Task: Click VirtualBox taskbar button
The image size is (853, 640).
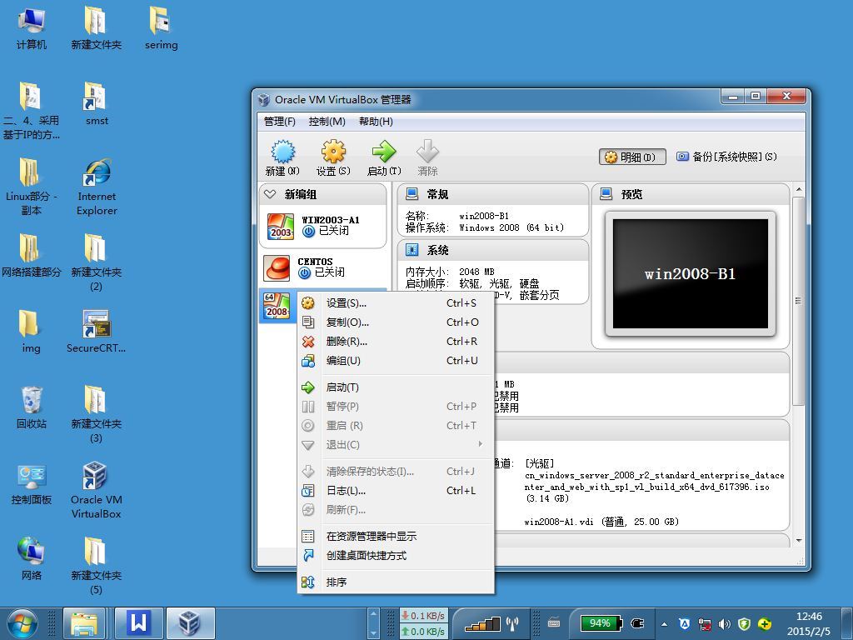Action: (190, 623)
